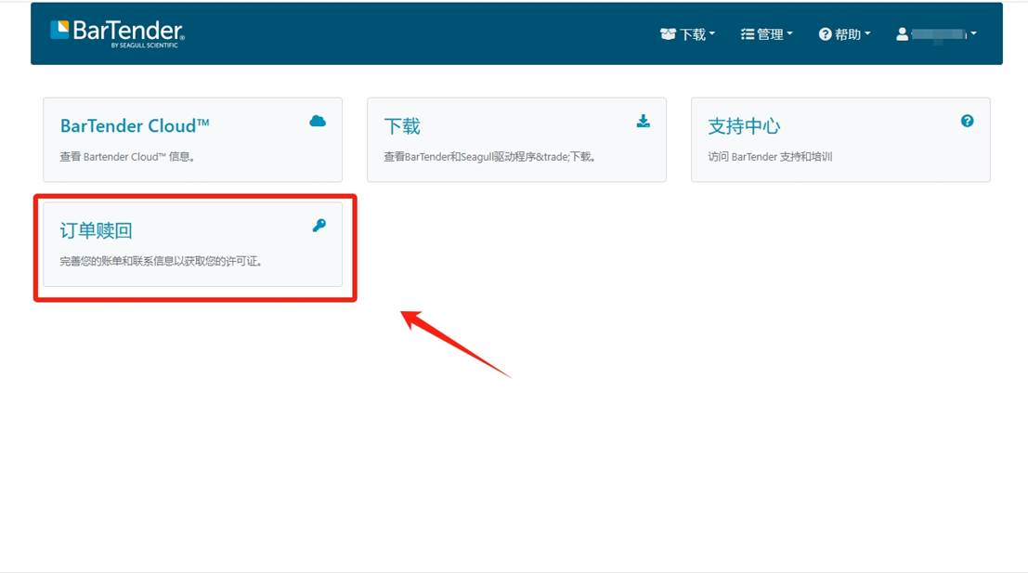The width and height of the screenshot is (1028, 573).
Task: Click the cloud icon on BarTender Cloud card
Action: pyautogui.click(x=318, y=121)
